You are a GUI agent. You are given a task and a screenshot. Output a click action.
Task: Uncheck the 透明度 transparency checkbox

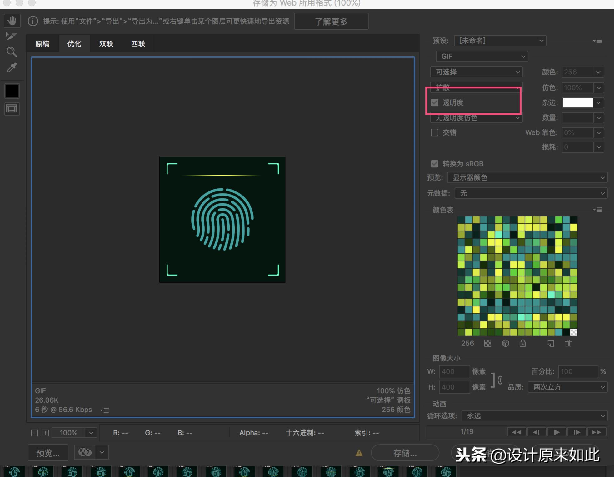pyautogui.click(x=435, y=102)
